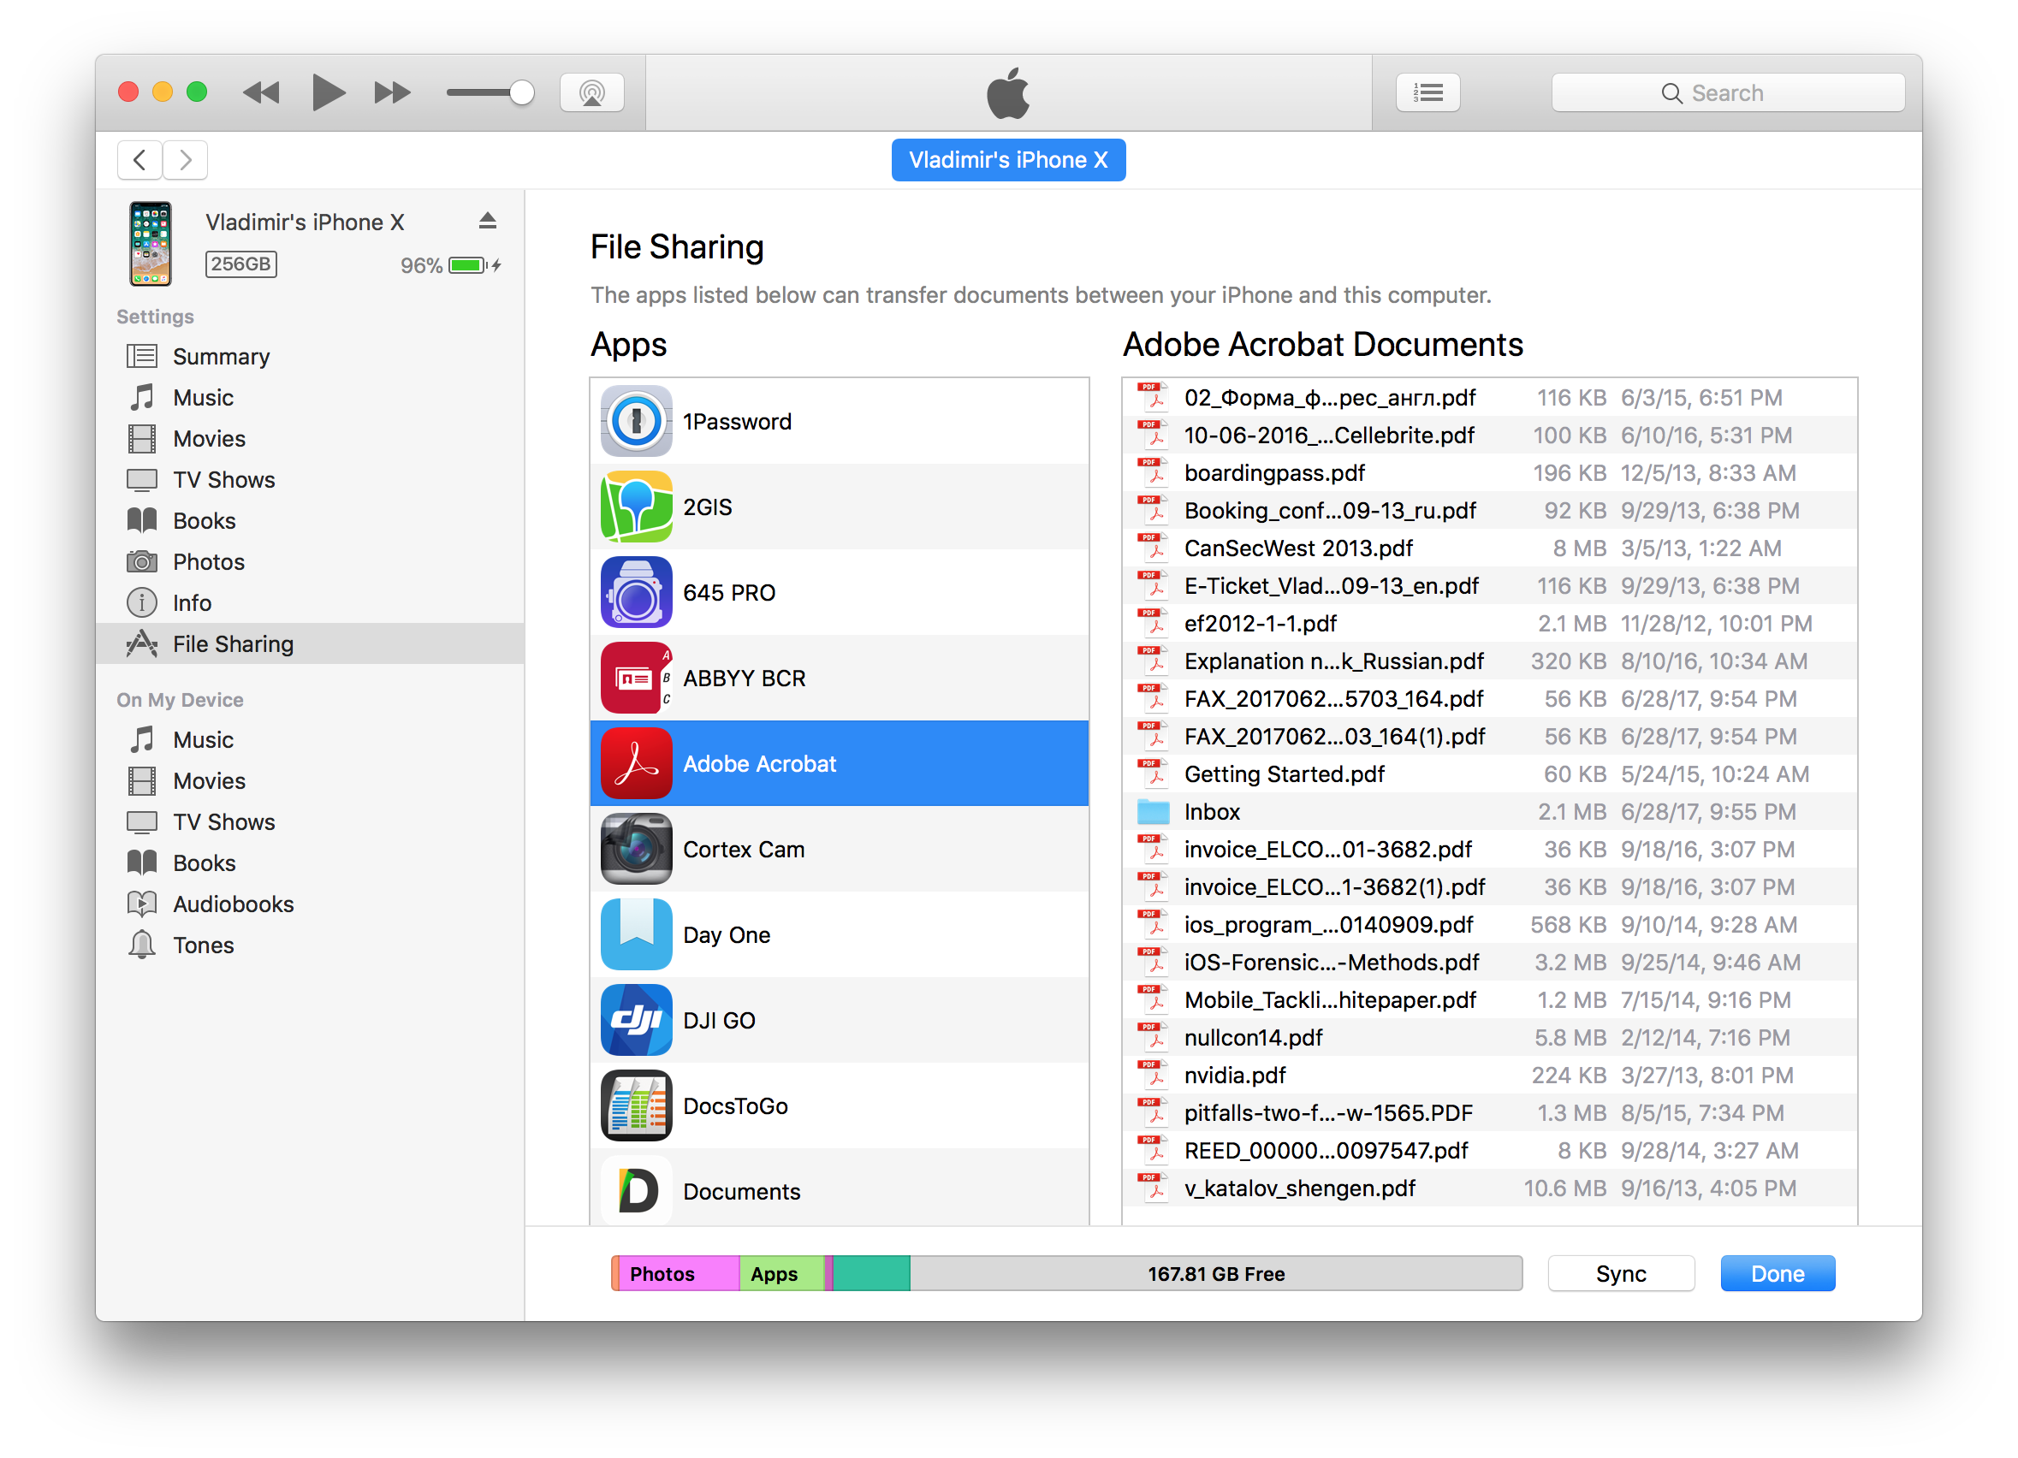Open Music under On My Device

[x=310, y=739]
